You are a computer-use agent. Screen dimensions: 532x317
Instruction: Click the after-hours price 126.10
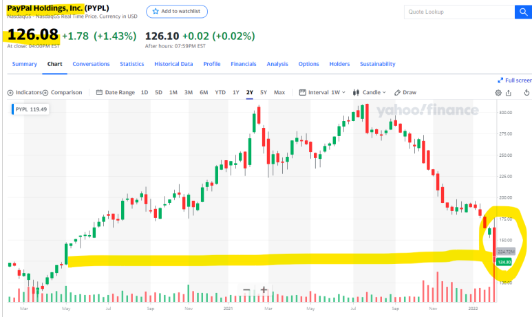[162, 36]
